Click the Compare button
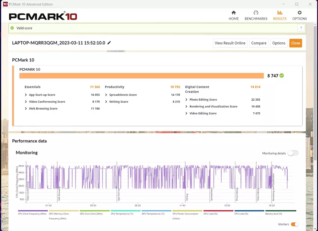 tap(259, 43)
